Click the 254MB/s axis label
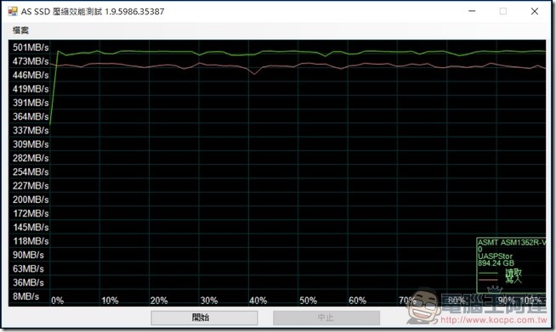This screenshot has width=556, height=332. click(31, 172)
